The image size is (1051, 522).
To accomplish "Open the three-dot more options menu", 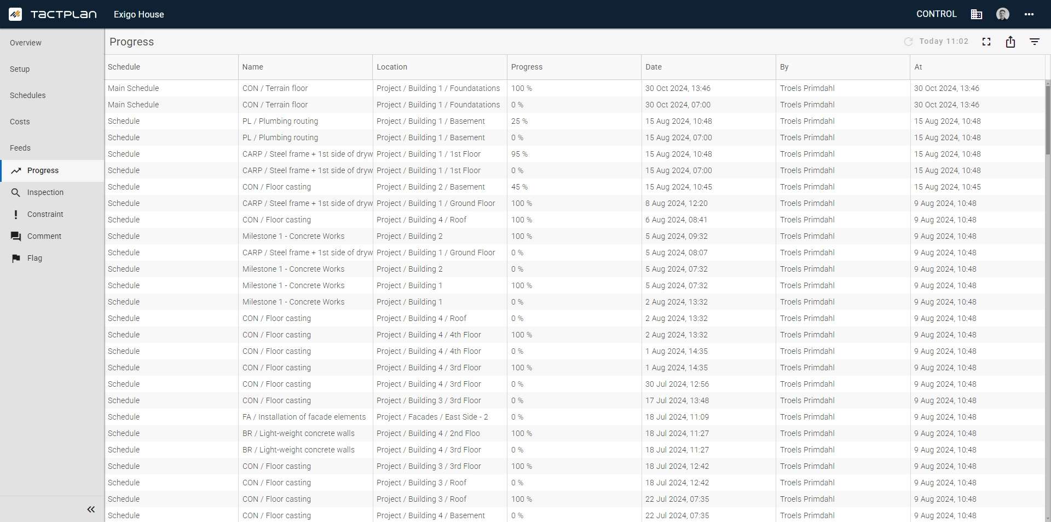I will [x=1029, y=14].
